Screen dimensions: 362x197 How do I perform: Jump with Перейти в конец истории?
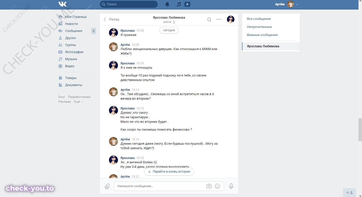[169, 172]
